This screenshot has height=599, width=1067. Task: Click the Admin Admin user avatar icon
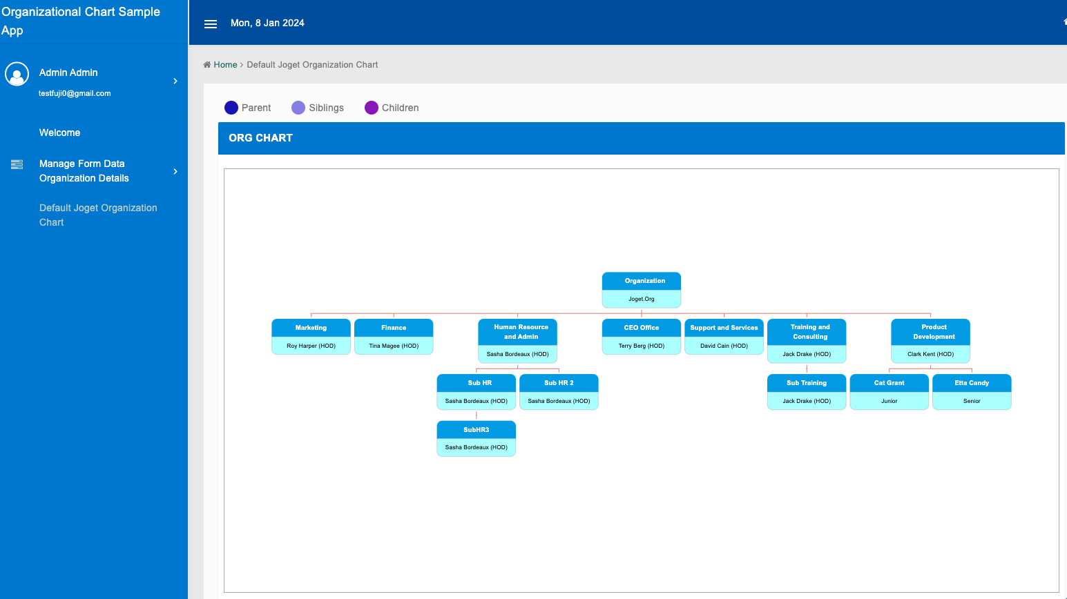(x=17, y=74)
